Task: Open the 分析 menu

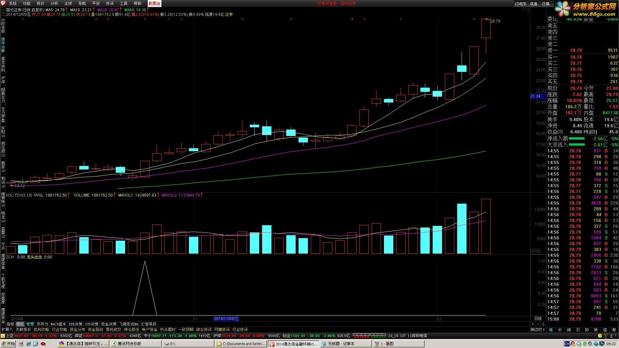Action: (54, 4)
